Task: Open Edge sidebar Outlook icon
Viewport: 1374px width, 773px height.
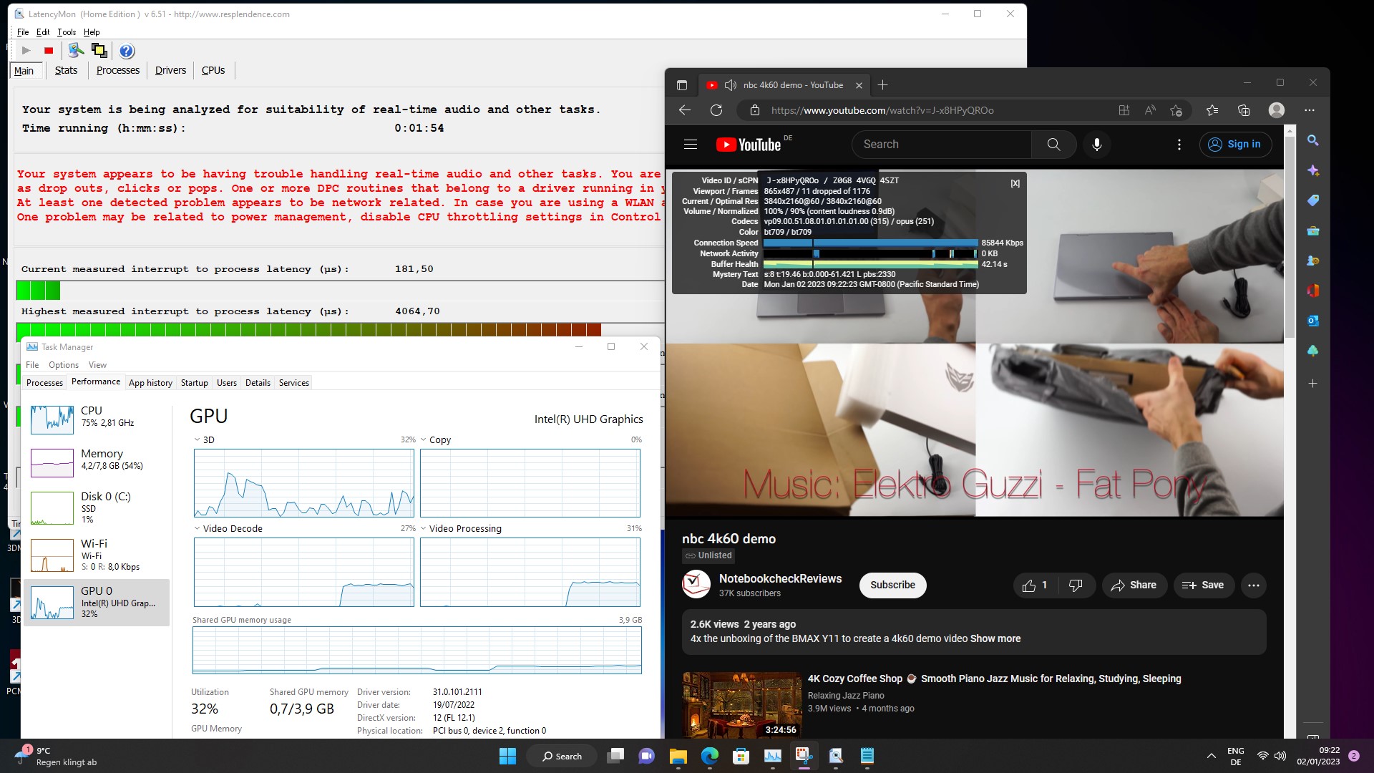Action: click(x=1312, y=321)
